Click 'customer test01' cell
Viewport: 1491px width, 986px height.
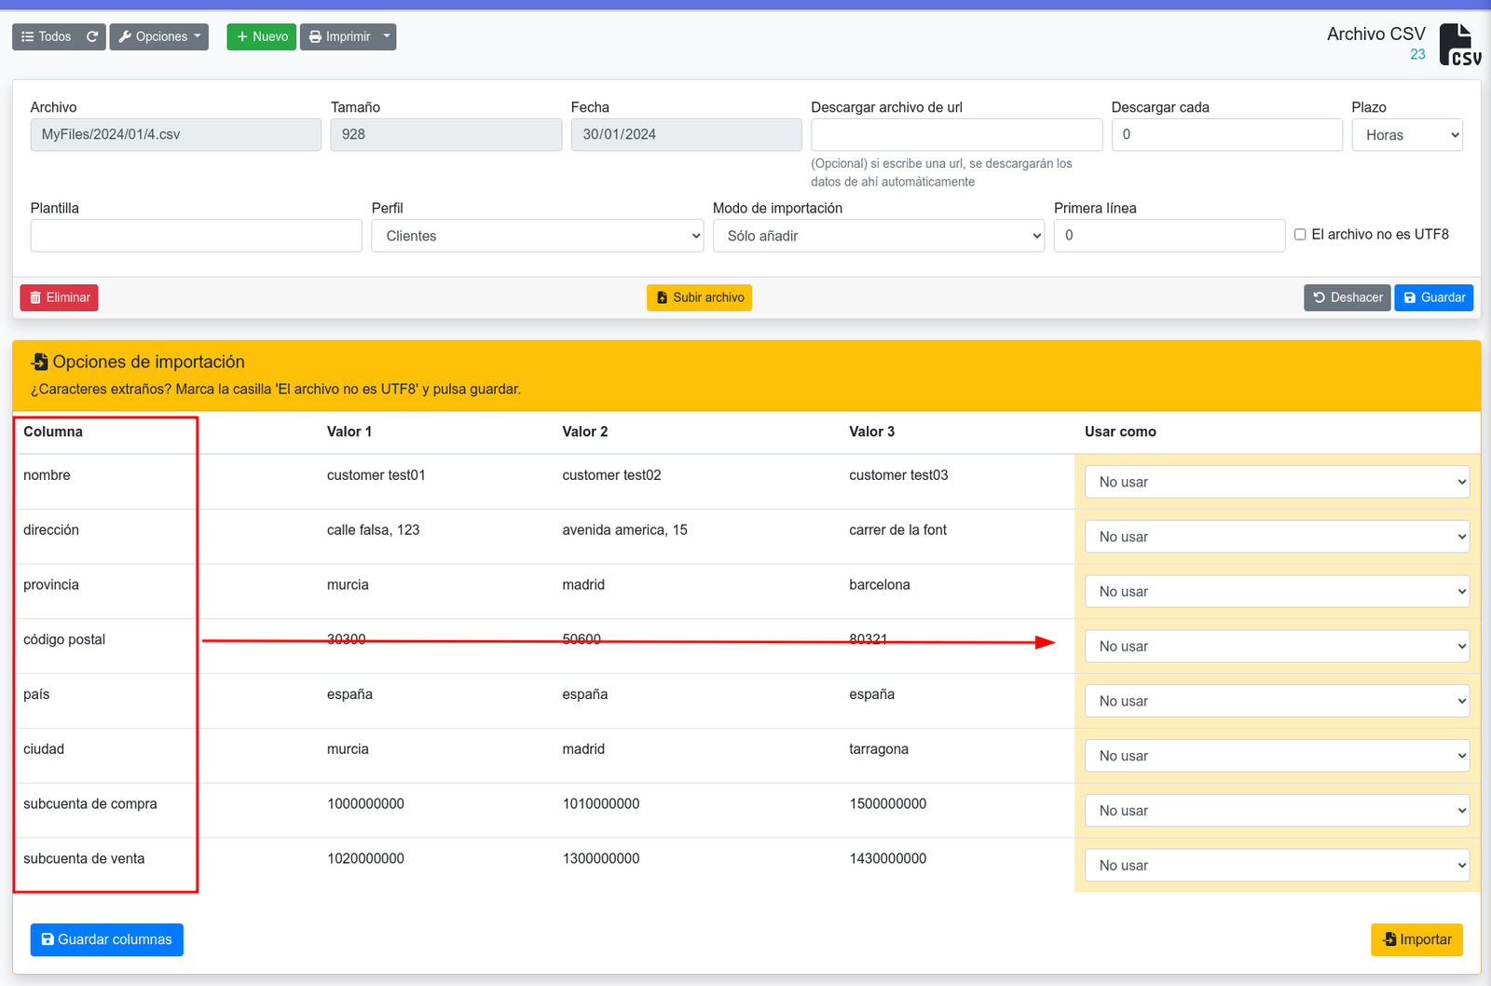point(376,475)
